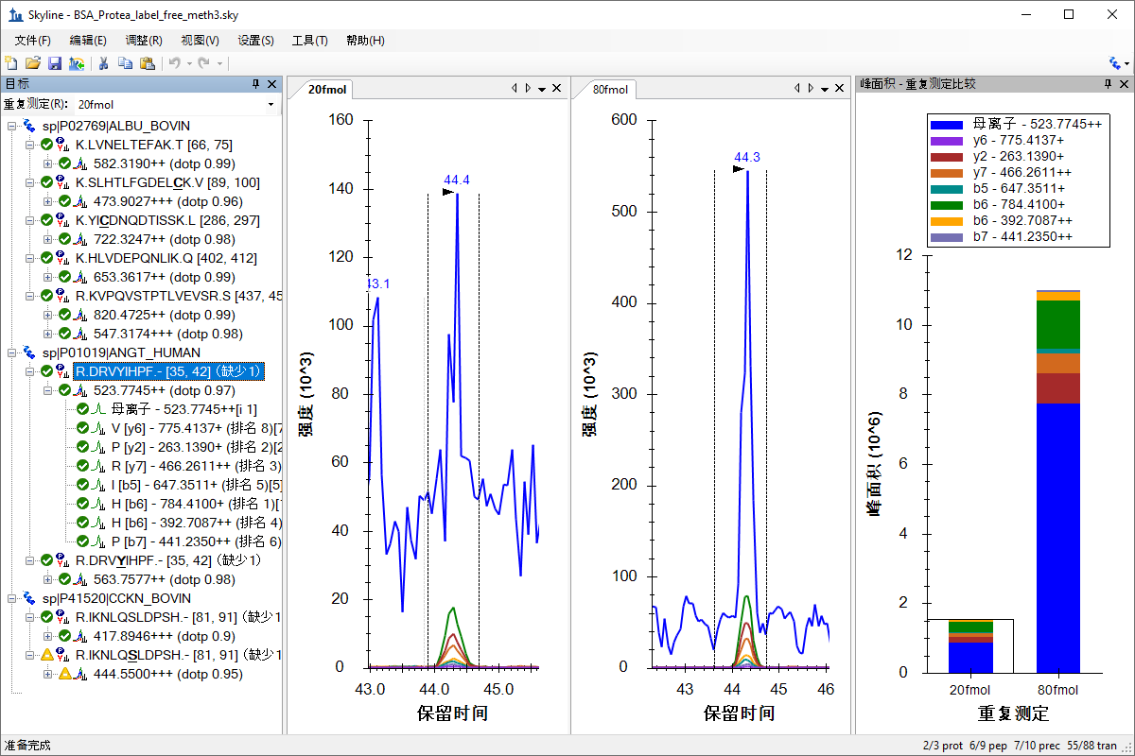Collapse the sp|P02769|ALBU_BOVIN protein node
1135x756 pixels.
tap(12, 126)
